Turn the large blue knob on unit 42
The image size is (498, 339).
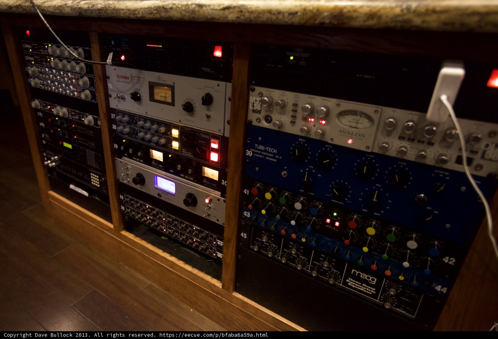[434, 252]
